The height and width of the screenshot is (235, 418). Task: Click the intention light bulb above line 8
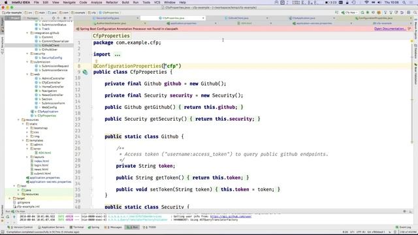pyautogui.click(x=96, y=61)
